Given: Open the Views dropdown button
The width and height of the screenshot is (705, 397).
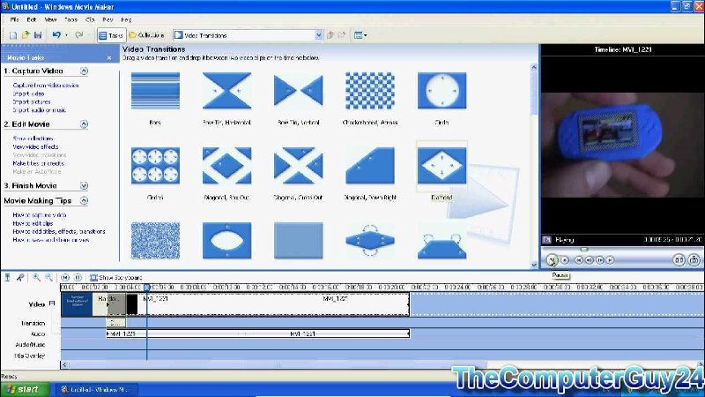Looking at the screenshot, I should coord(360,35).
